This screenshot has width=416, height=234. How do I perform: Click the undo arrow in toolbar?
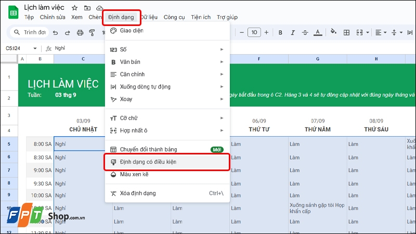pos(55,33)
